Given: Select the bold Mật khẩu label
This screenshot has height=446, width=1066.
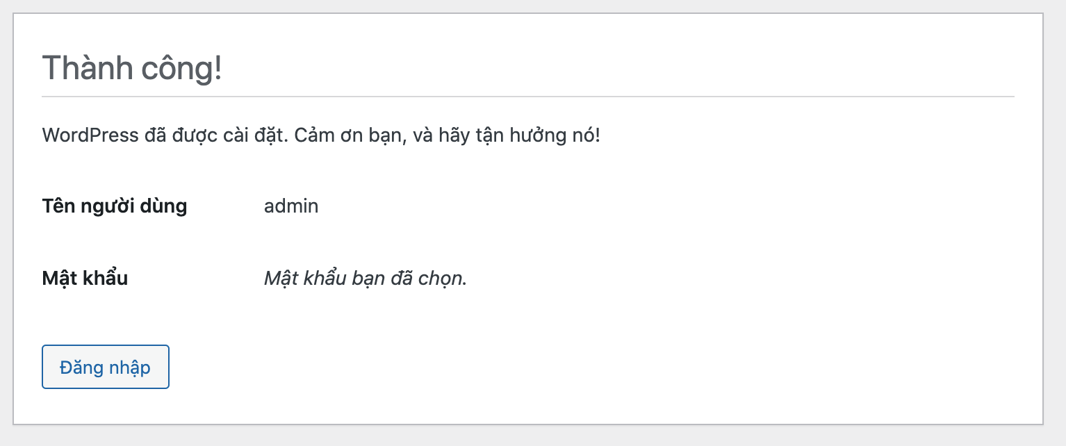Looking at the screenshot, I should 85,279.
